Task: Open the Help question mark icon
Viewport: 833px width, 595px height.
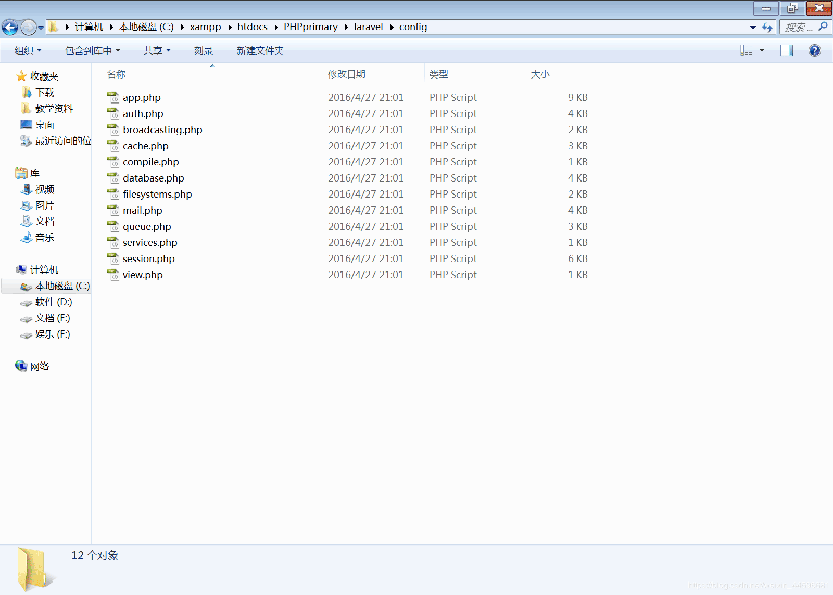Action: (814, 50)
